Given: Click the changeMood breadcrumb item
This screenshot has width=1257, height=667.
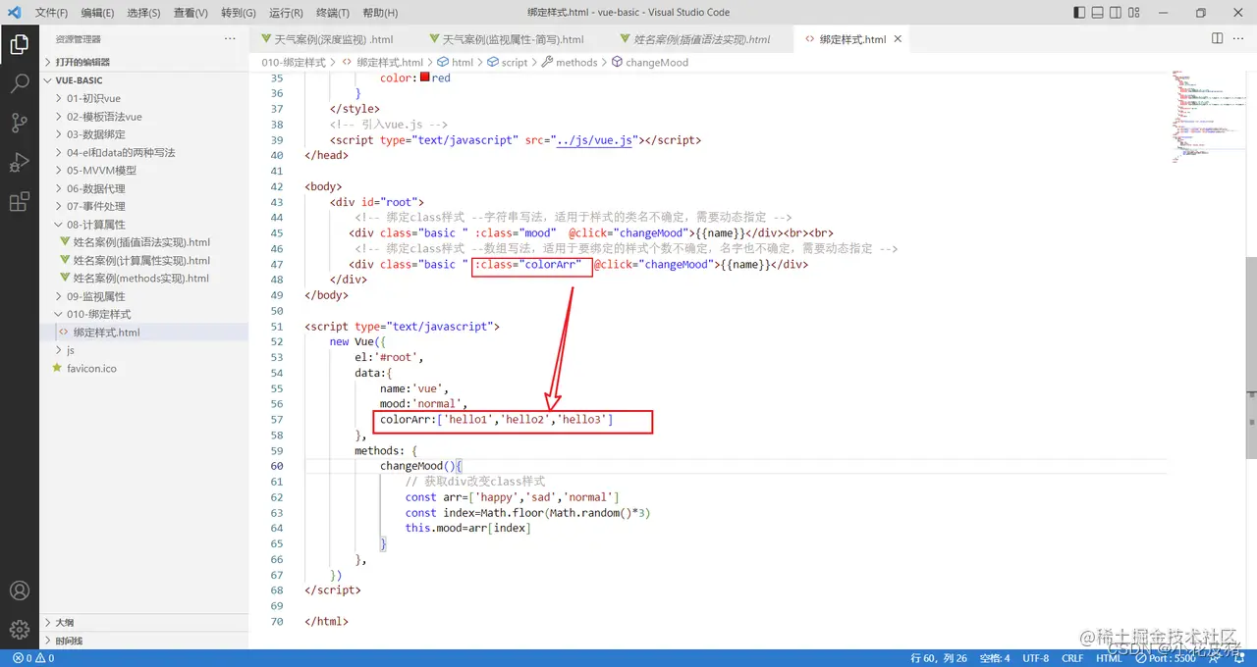Looking at the screenshot, I should click(x=650, y=62).
